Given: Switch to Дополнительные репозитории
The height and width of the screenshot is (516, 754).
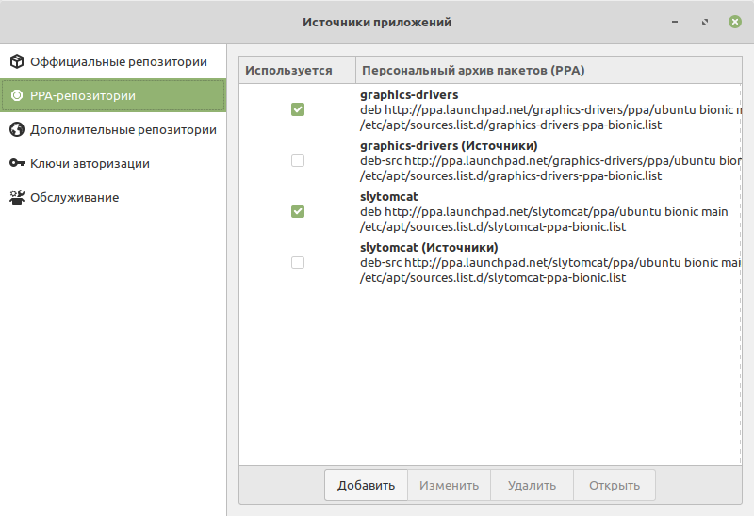Looking at the screenshot, I should click(x=113, y=129).
